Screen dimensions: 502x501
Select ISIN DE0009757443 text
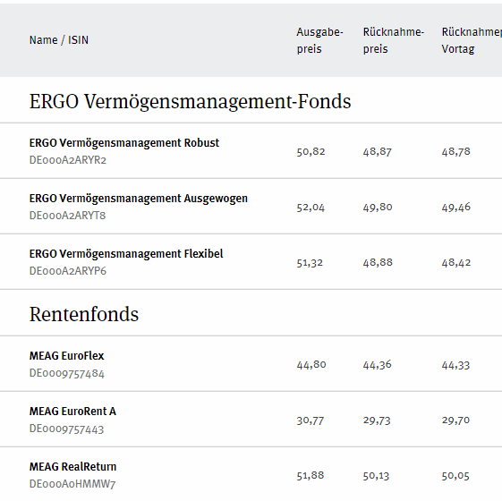point(66,429)
